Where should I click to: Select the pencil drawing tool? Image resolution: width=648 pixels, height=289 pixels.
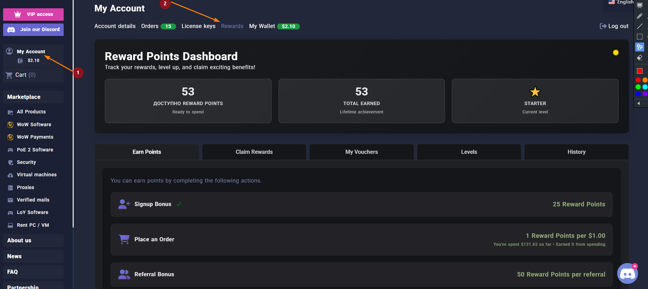coord(640,16)
